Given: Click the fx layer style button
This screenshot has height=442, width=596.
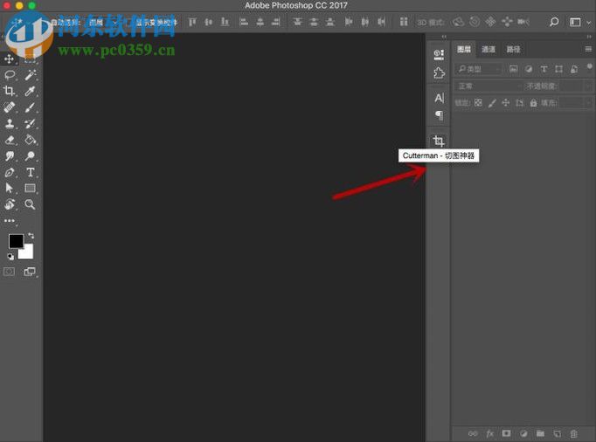Looking at the screenshot, I should [x=490, y=433].
